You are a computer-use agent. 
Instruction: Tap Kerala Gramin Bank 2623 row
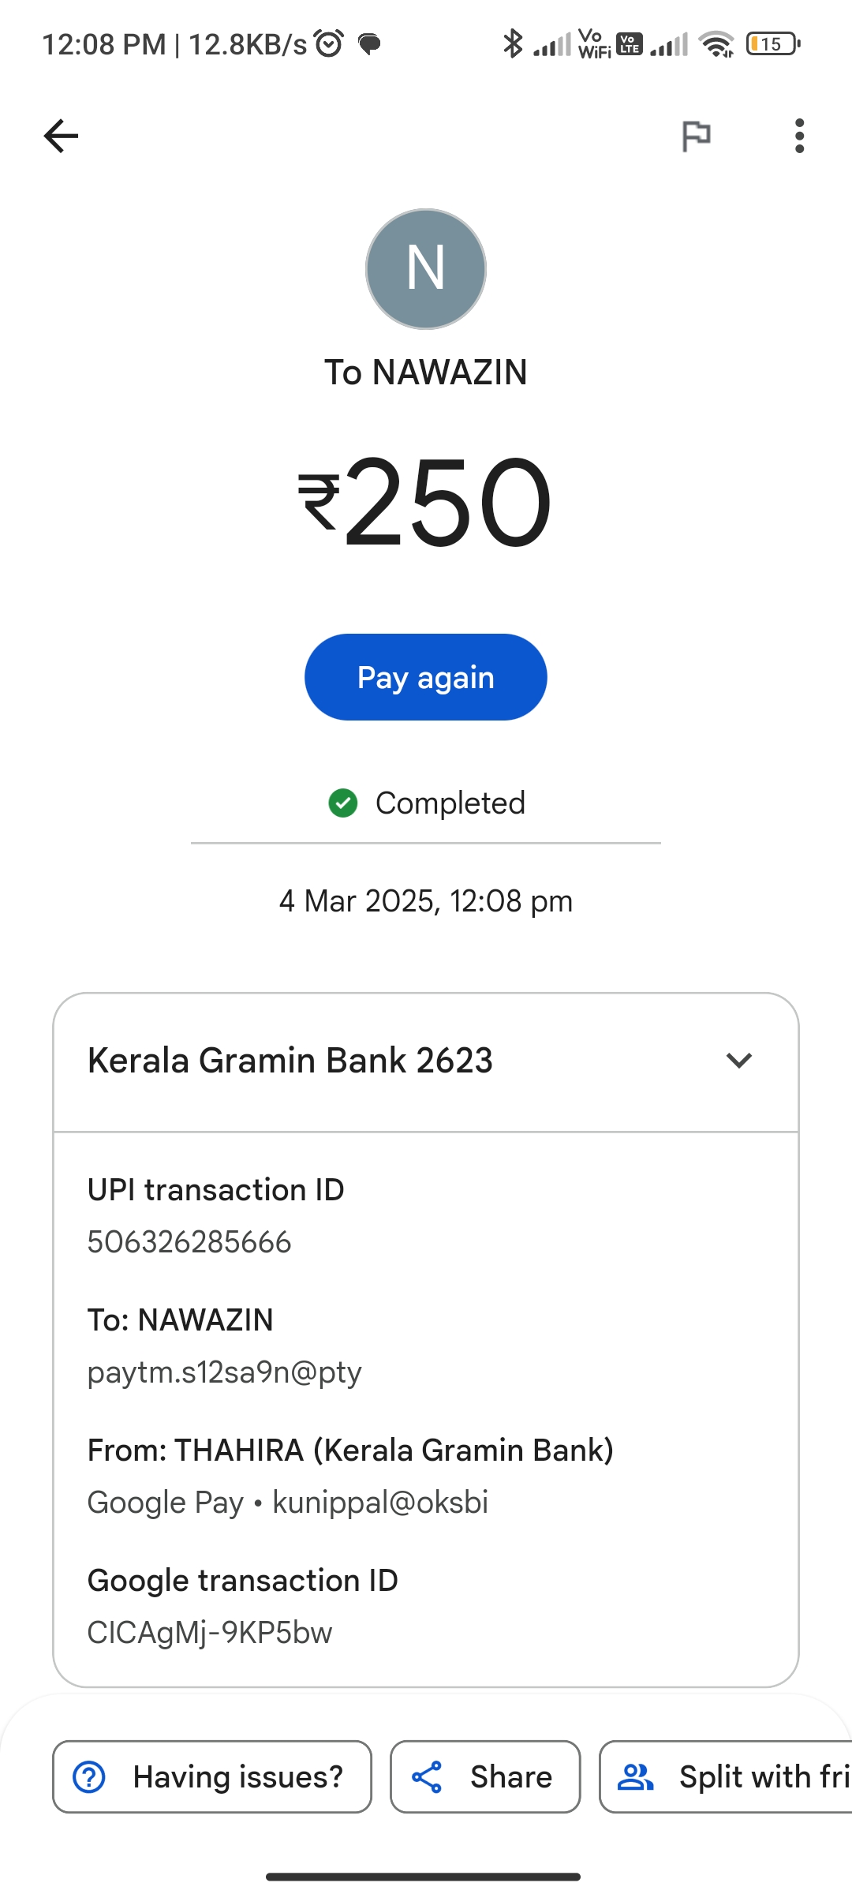[290, 1061]
